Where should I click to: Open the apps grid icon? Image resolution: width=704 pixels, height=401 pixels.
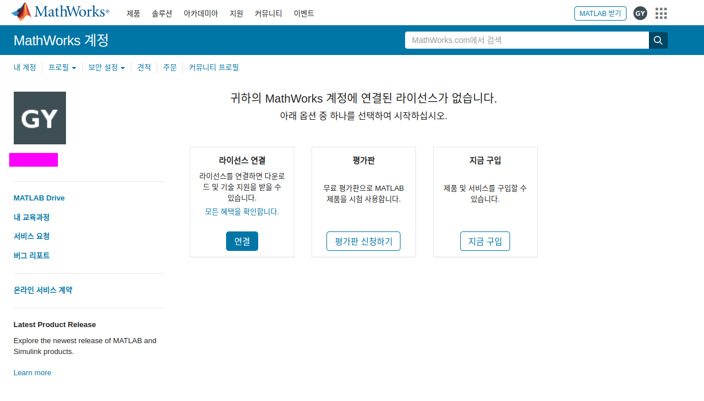[x=661, y=13]
